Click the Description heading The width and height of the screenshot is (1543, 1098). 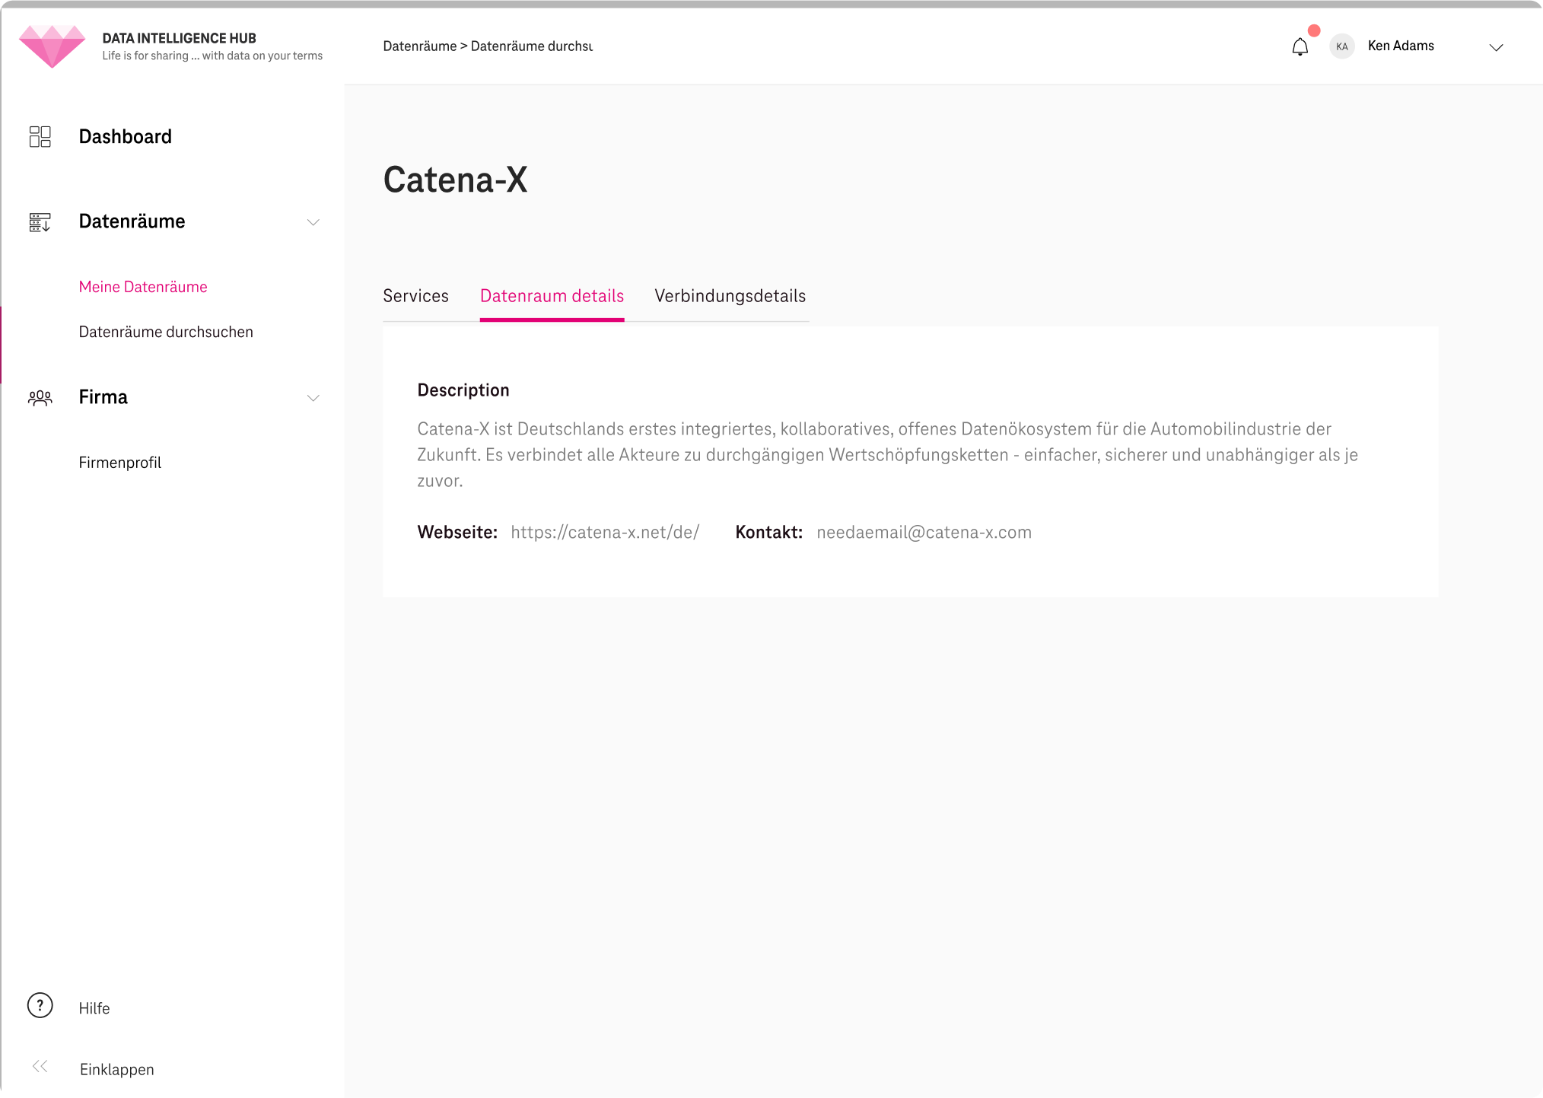(x=463, y=390)
